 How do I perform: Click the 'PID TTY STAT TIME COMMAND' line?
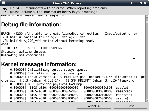[33, 48]
